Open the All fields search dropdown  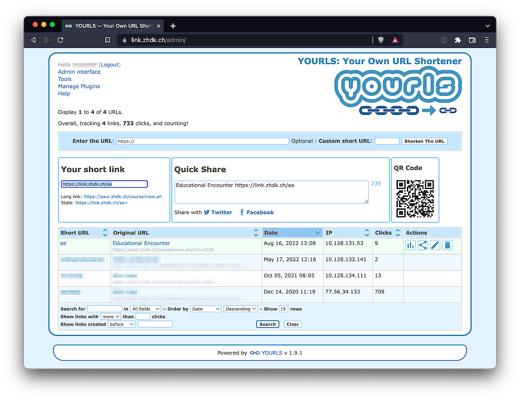point(146,309)
